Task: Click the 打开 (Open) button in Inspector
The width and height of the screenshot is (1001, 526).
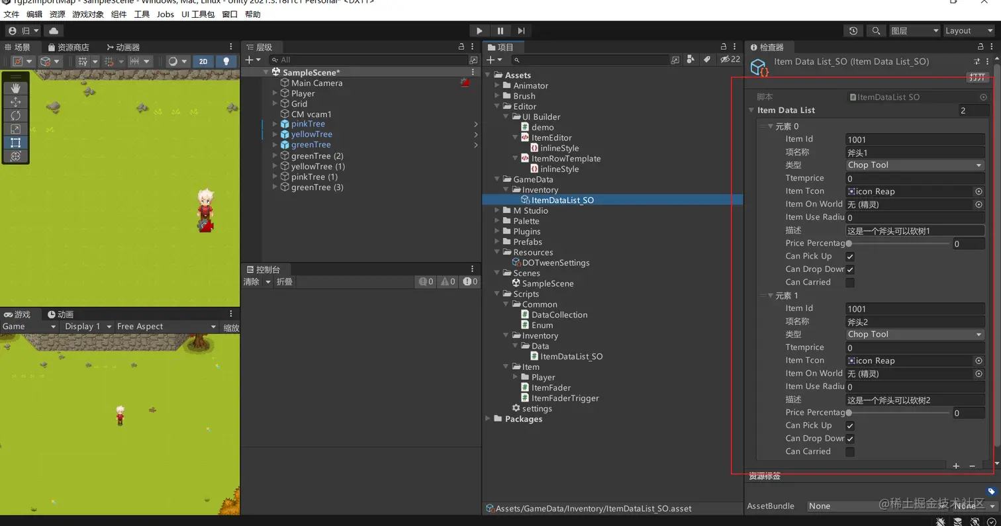Action: click(977, 77)
